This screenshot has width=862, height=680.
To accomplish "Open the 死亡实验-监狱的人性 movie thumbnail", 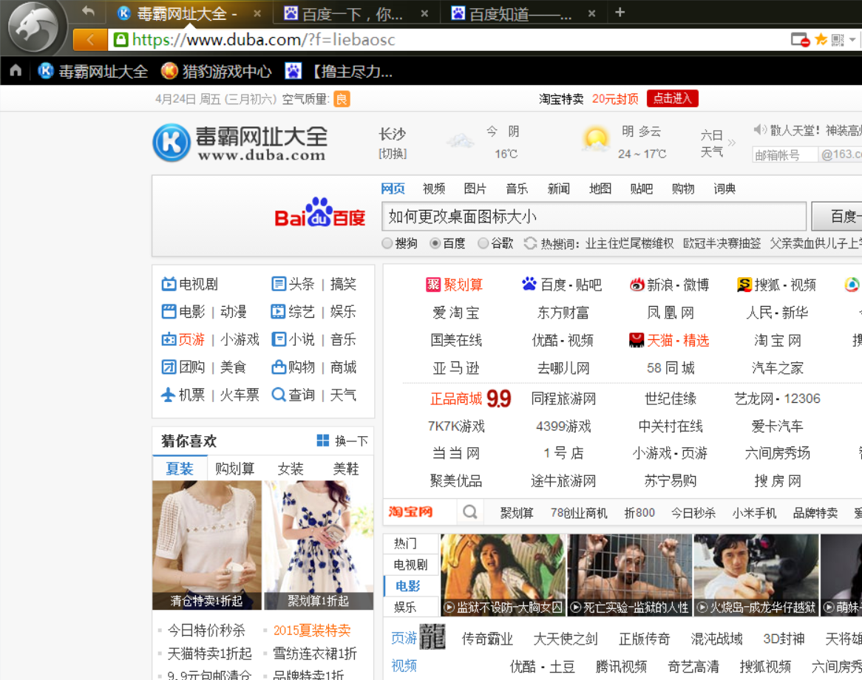I will pyautogui.click(x=629, y=574).
